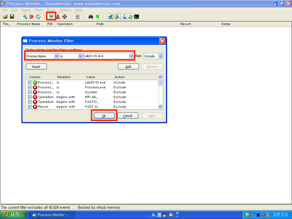Click the Relation header in filter list

coord(68,77)
